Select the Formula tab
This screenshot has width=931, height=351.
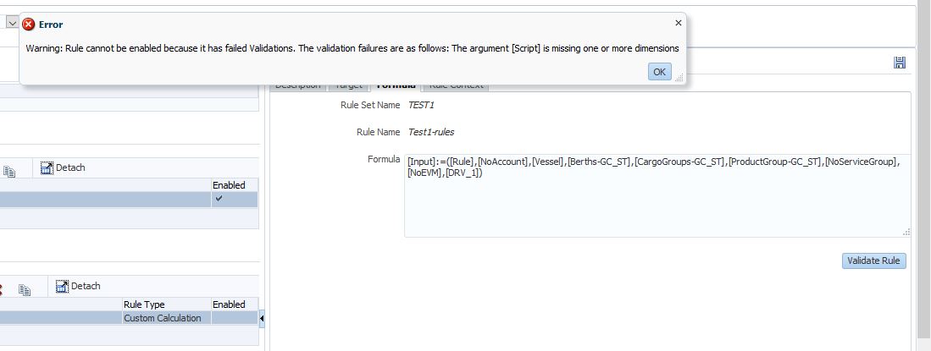pos(396,85)
